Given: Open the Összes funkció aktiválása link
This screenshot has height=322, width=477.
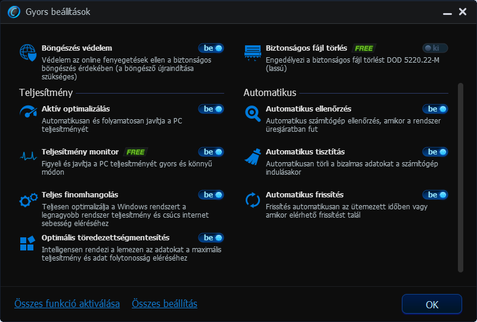Looking at the screenshot, I should coord(67,304).
